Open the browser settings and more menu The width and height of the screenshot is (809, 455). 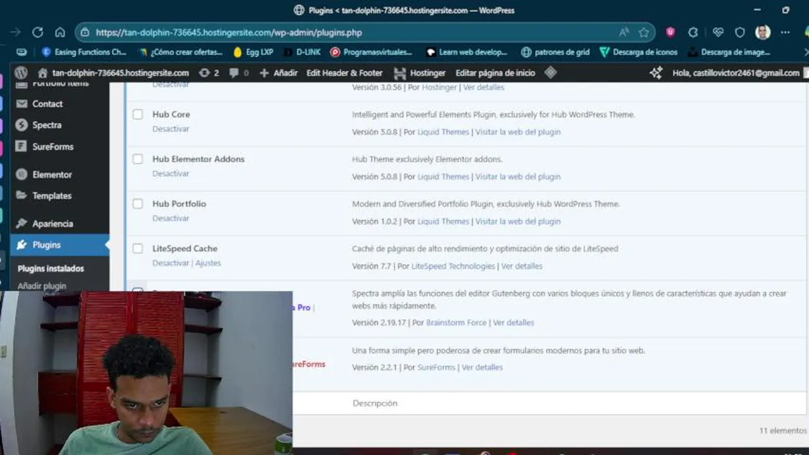(x=786, y=32)
